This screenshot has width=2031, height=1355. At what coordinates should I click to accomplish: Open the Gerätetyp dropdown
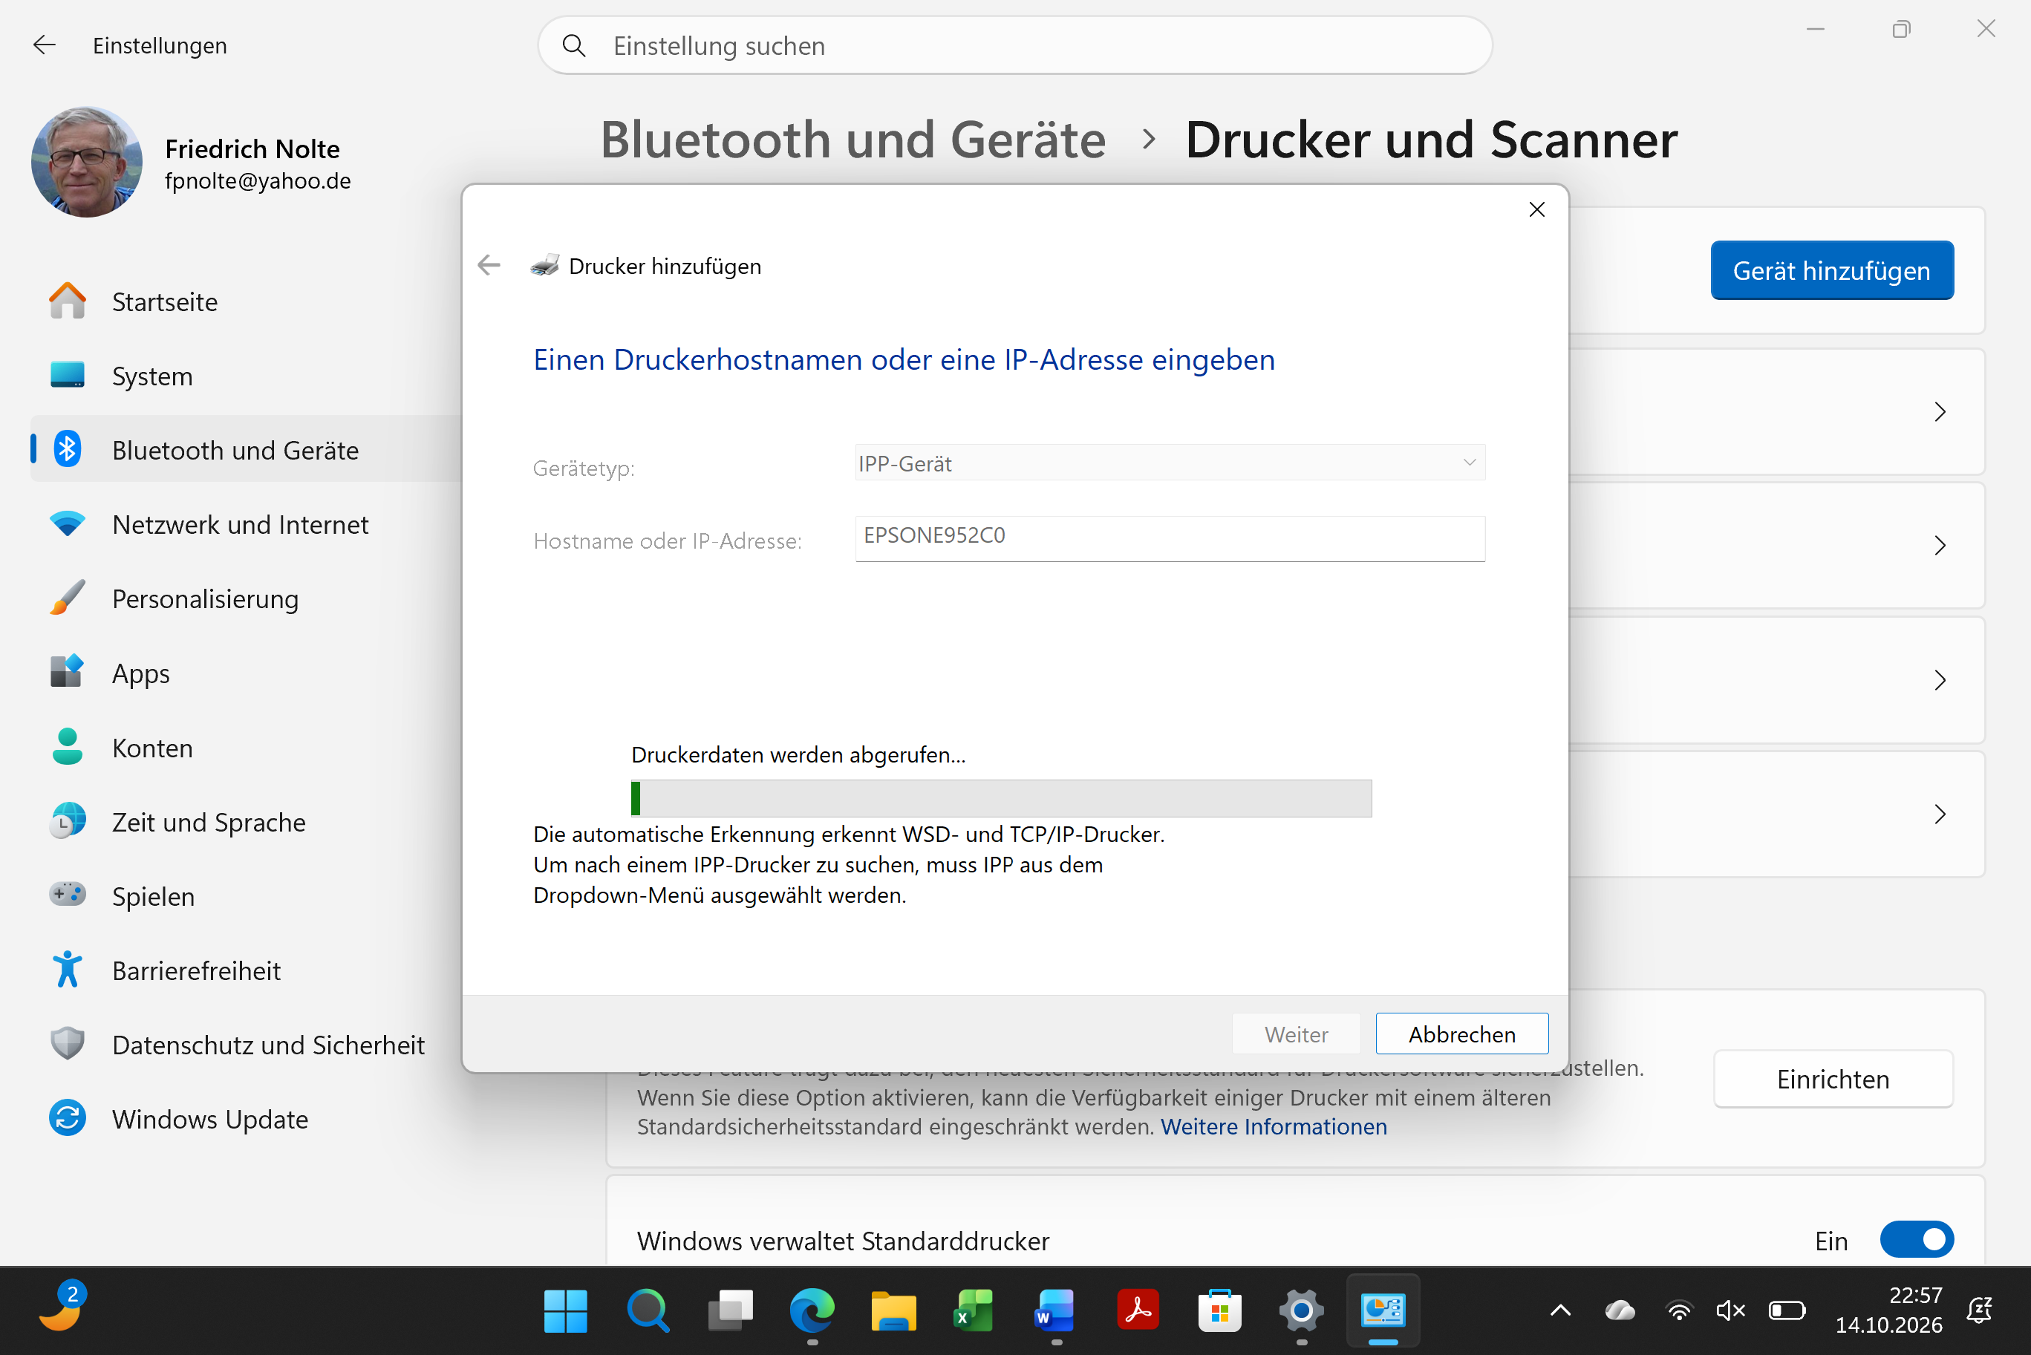tap(1170, 463)
